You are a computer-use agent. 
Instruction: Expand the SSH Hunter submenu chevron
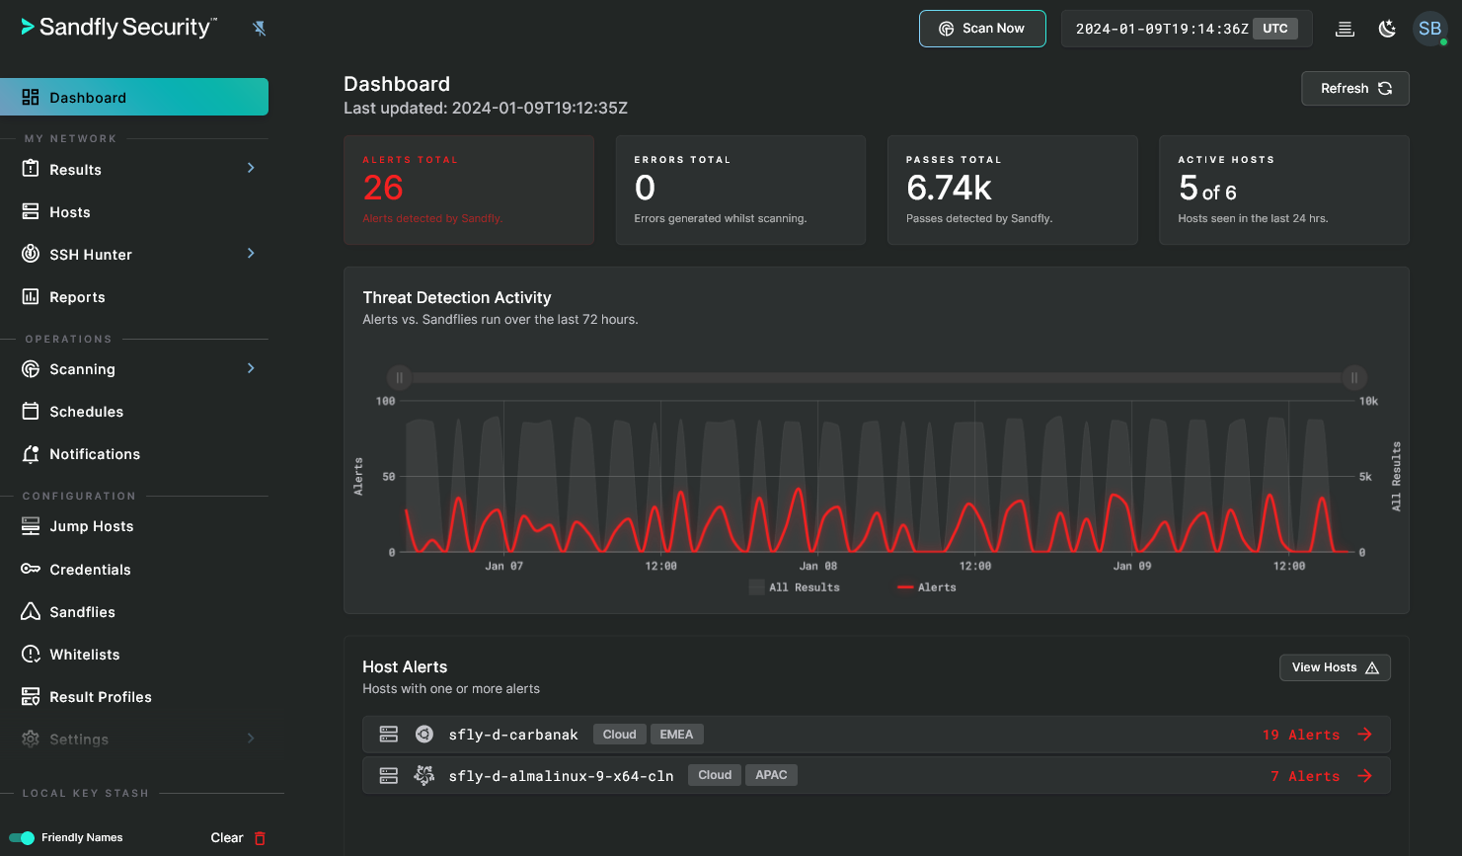[x=251, y=253]
